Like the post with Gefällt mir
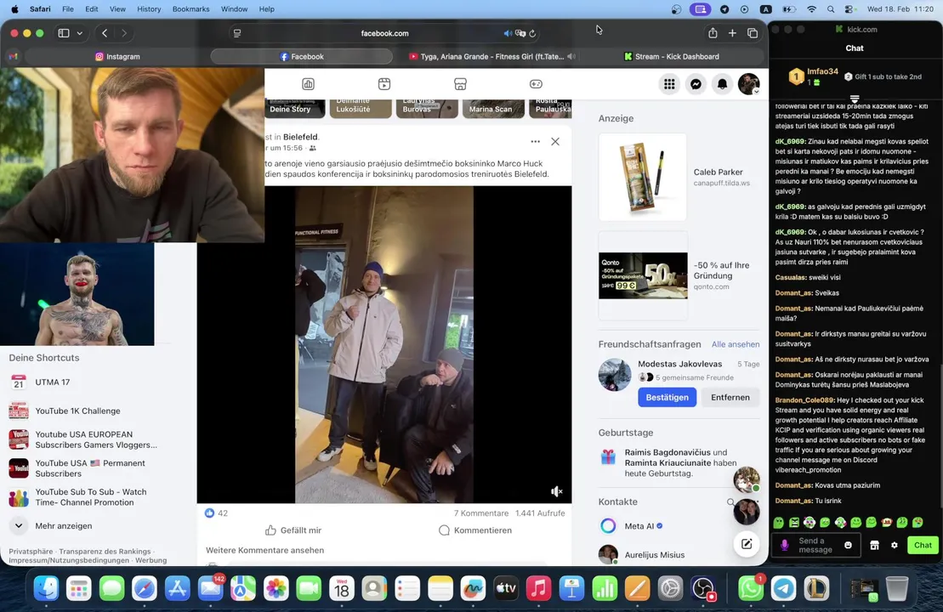This screenshot has width=943, height=612. [x=293, y=530]
